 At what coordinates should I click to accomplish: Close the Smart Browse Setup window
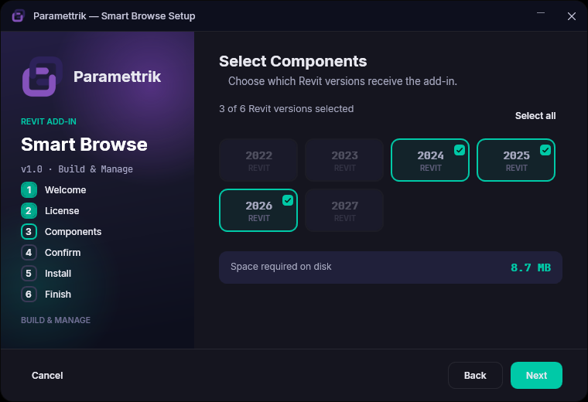572,16
